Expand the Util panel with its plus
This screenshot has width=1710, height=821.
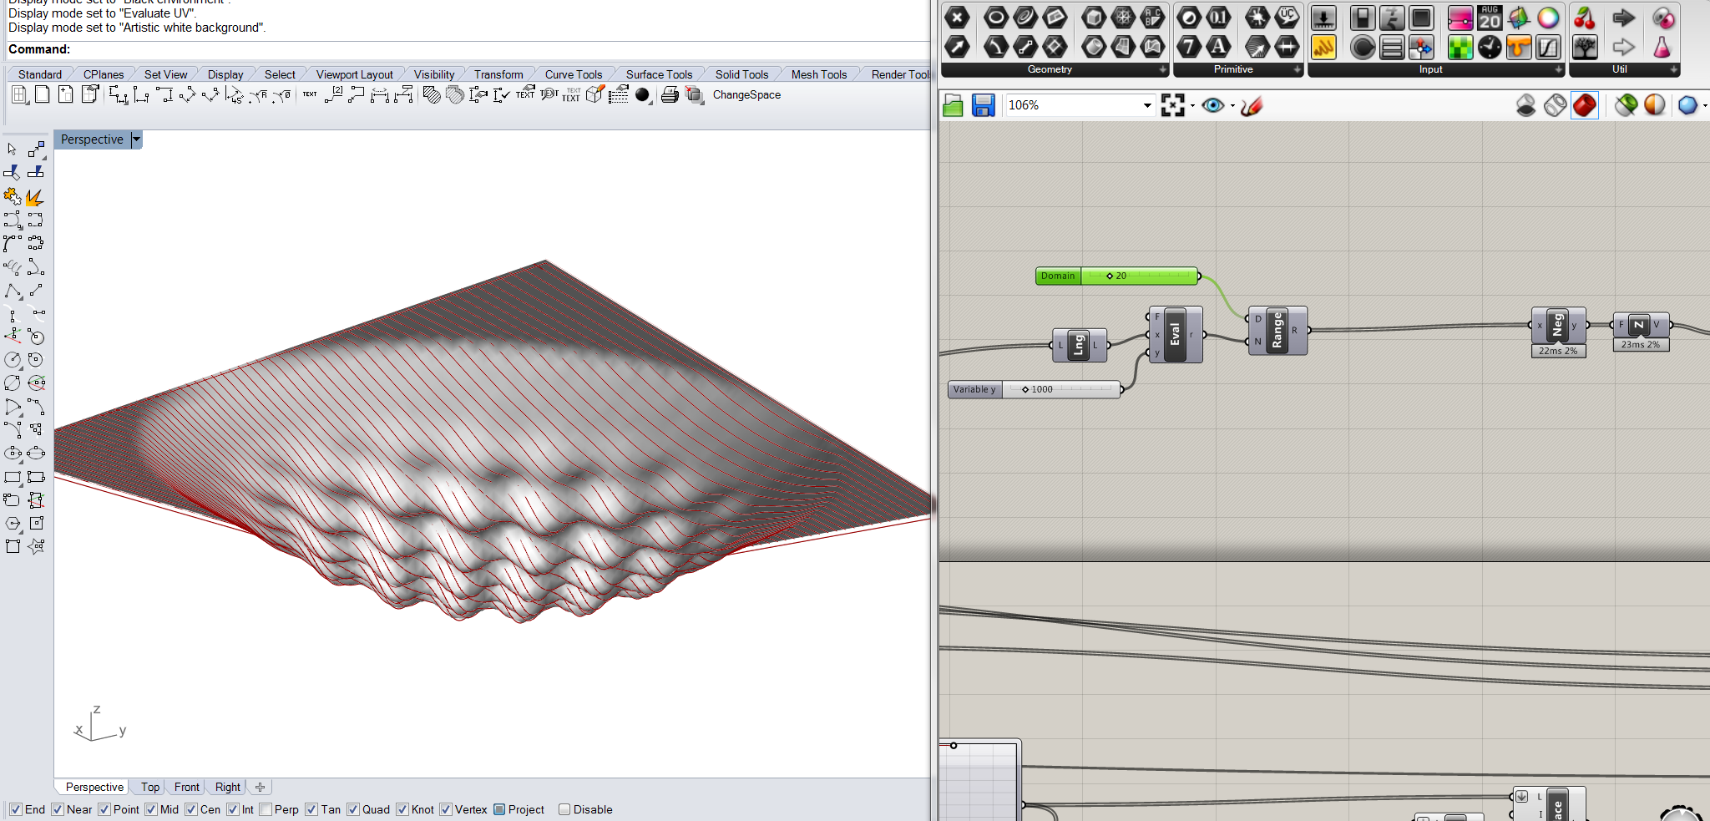coord(1674,70)
